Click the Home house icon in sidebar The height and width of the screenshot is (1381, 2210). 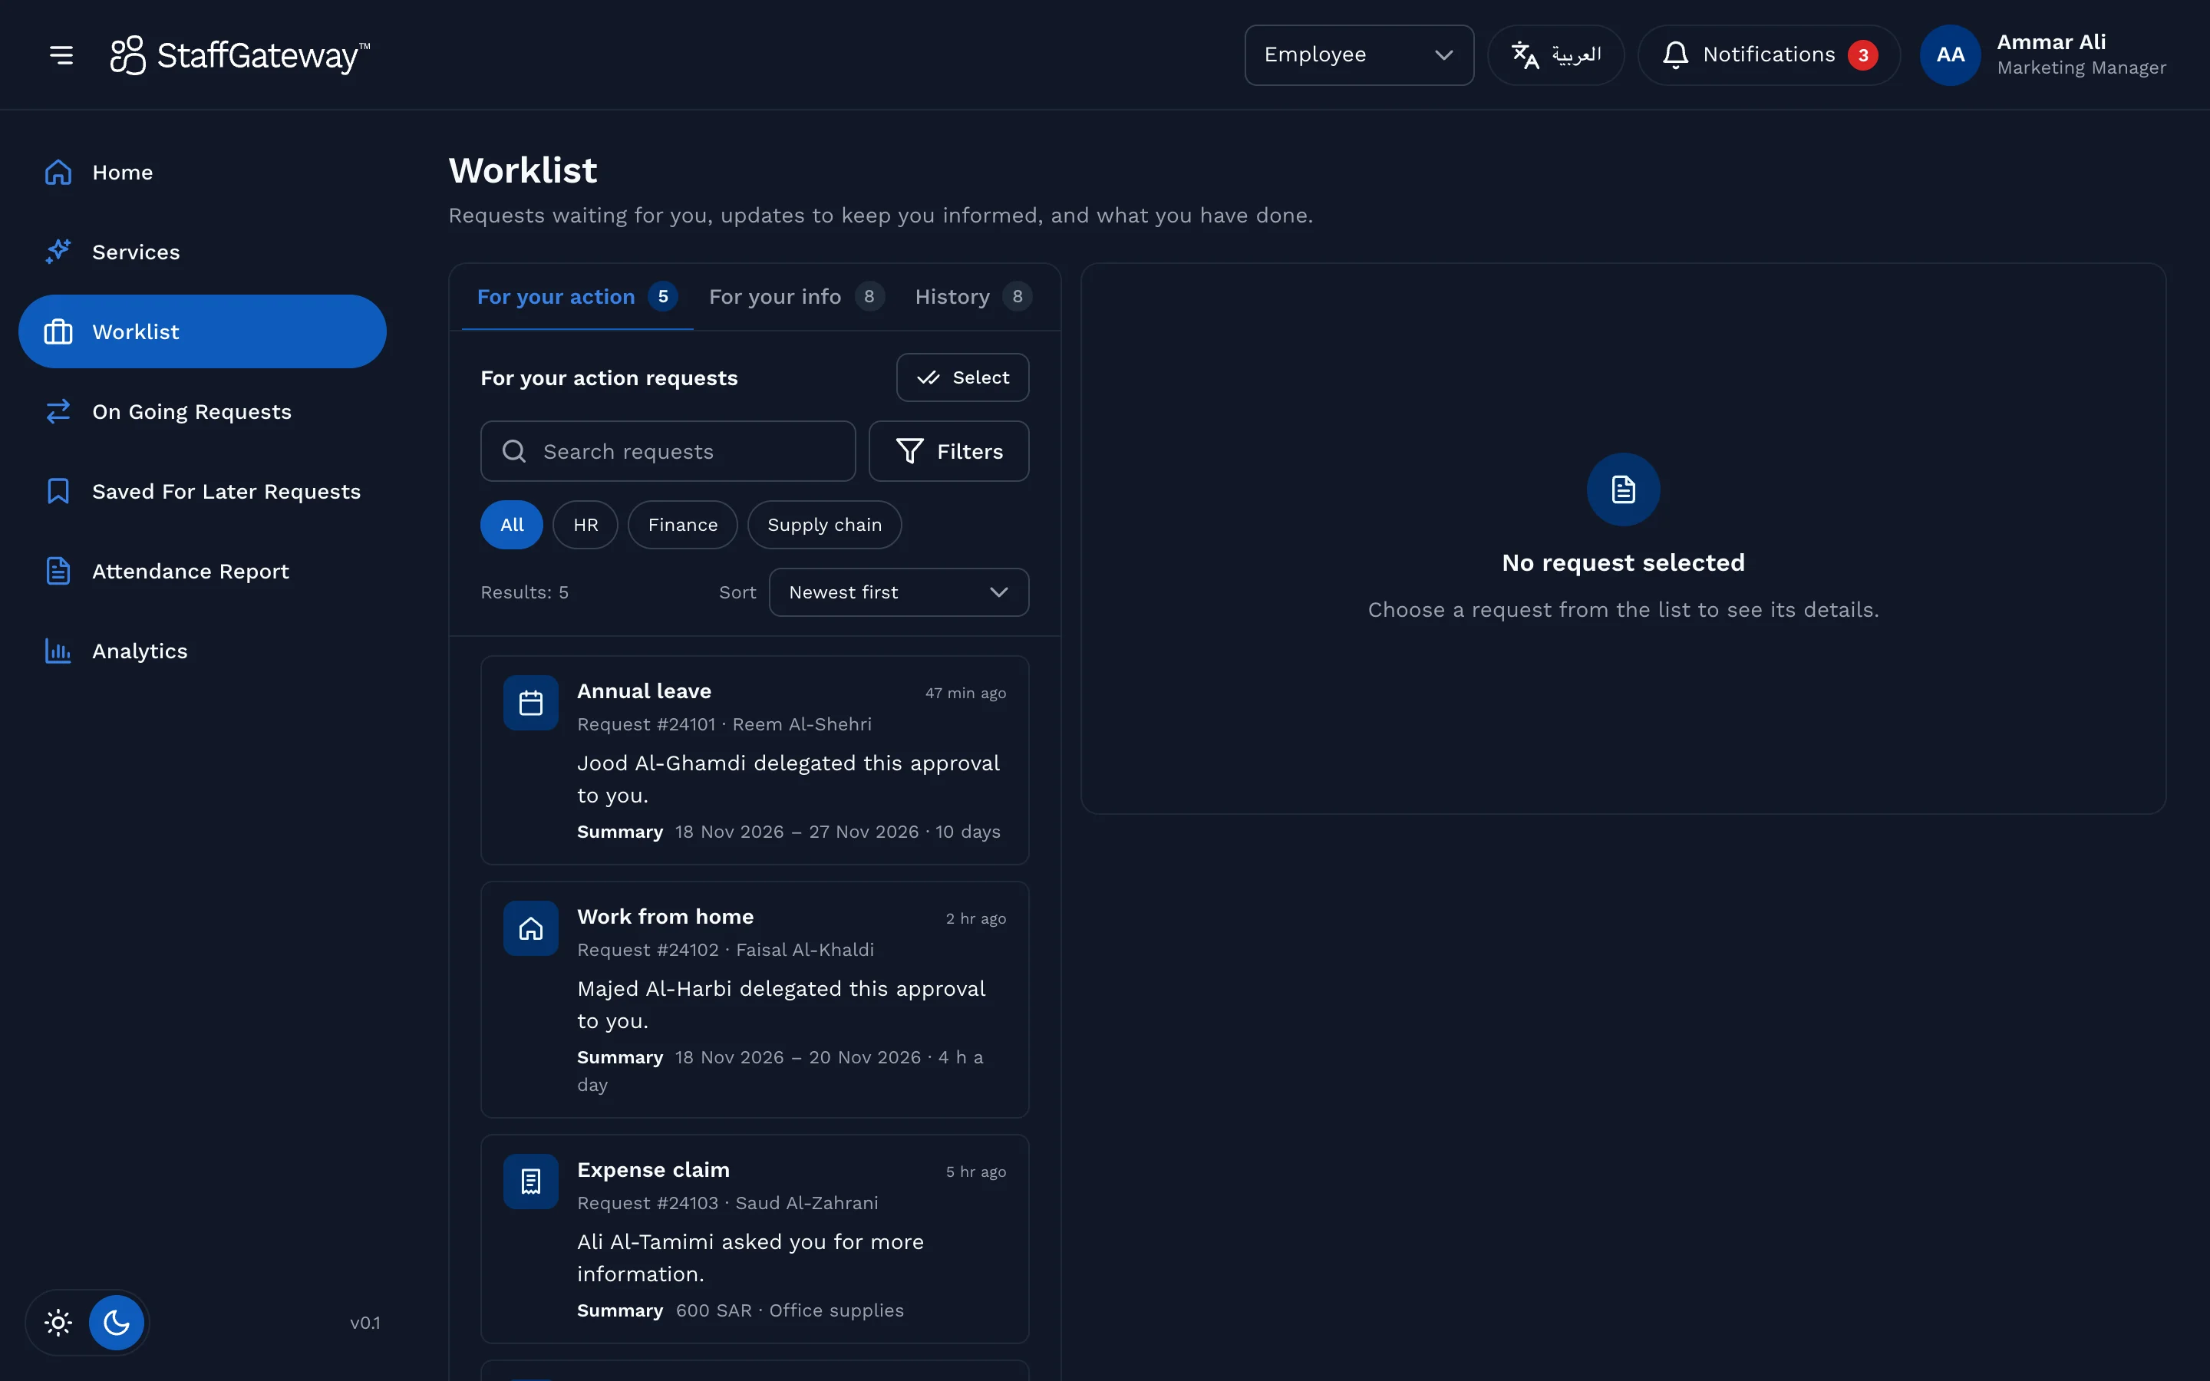pyautogui.click(x=58, y=173)
